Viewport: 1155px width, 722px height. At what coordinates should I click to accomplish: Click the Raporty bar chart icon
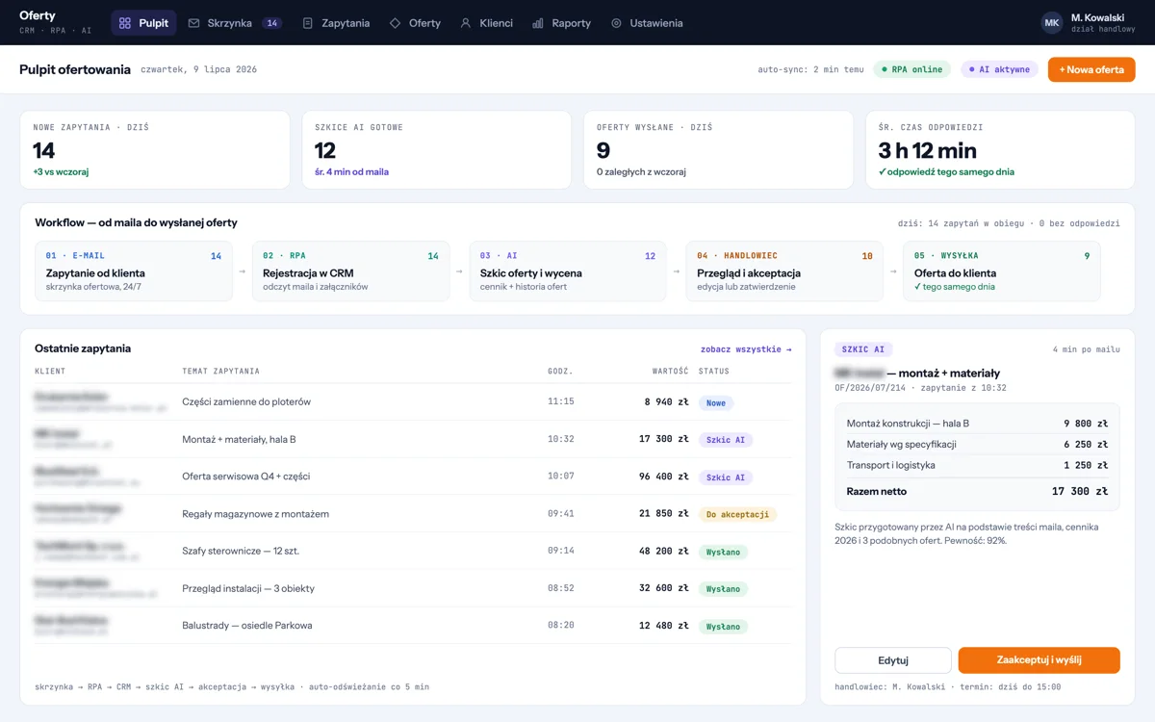pyautogui.click(x=538, y=23)
